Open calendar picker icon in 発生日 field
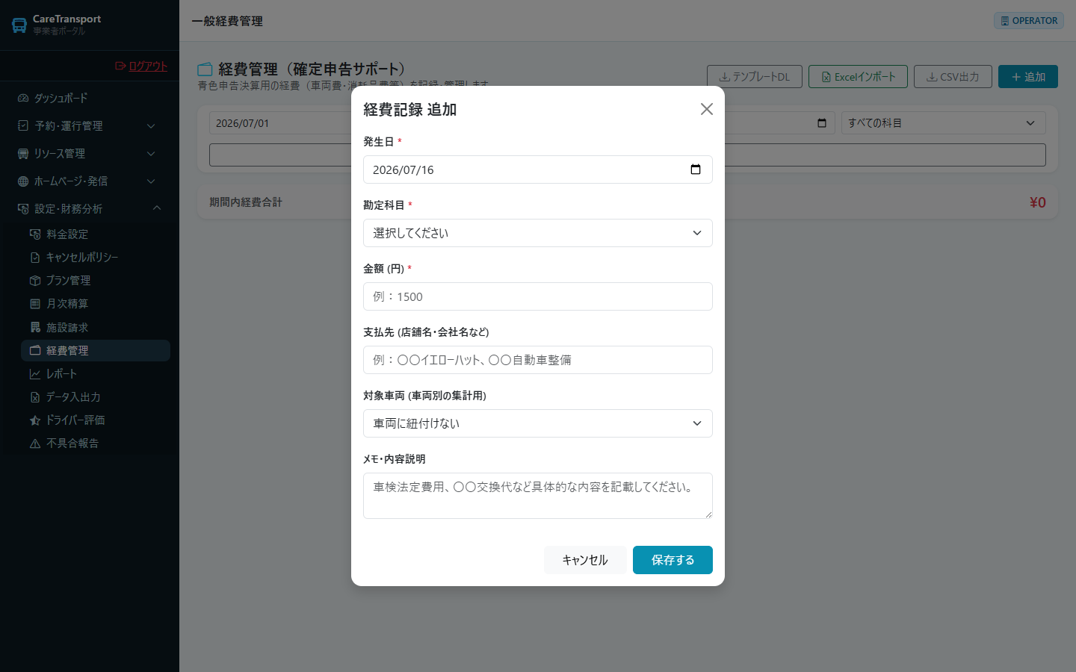The image size is (1076, 672). coord(696,169)
